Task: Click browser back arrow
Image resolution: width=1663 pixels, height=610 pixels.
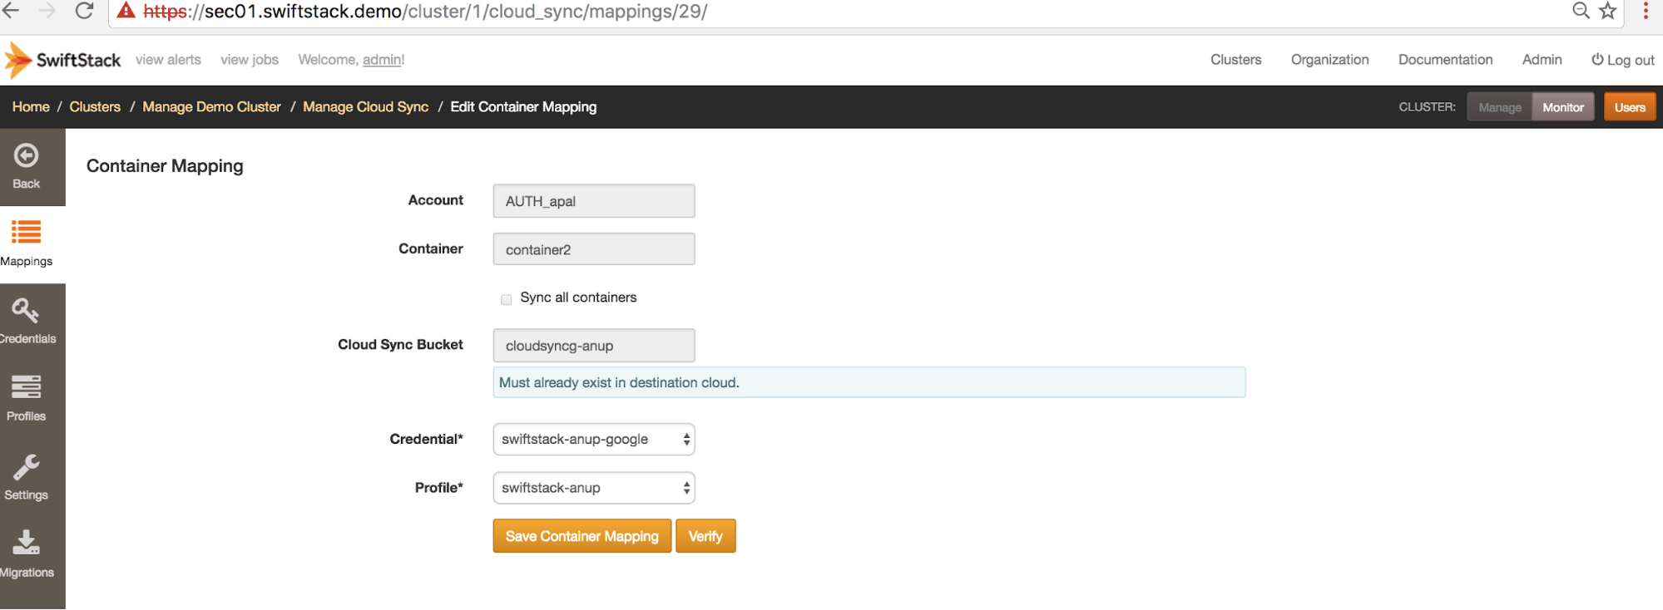Action: (12, 11)
